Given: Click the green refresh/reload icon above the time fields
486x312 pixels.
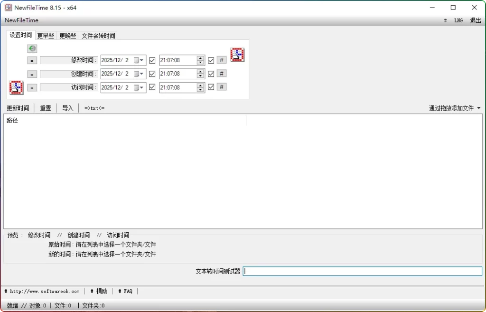Looking at the screenshot, I should 32,48.
